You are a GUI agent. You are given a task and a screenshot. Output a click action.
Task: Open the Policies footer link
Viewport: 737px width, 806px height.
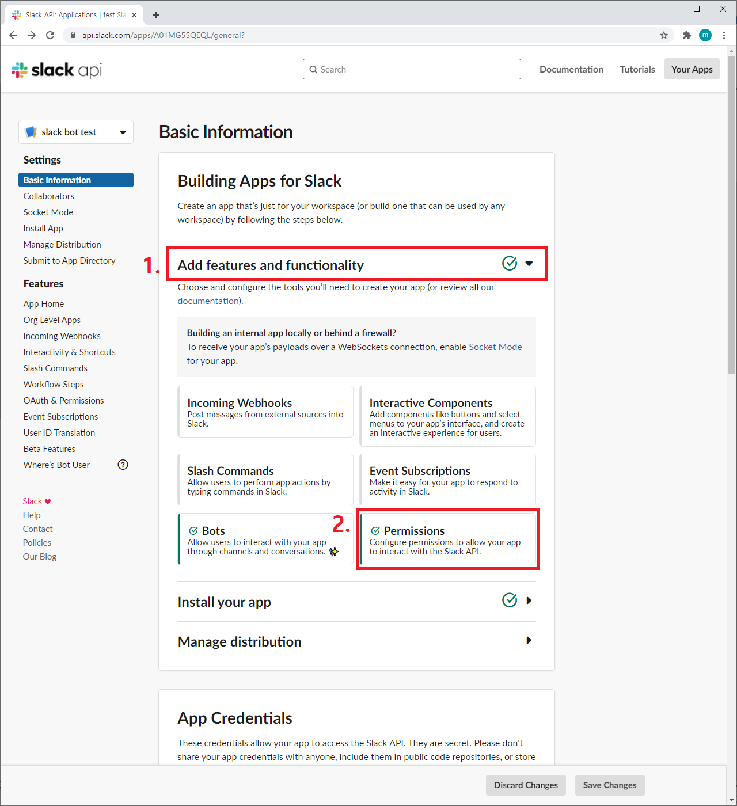pyautogui.click(x=37, y=543)
